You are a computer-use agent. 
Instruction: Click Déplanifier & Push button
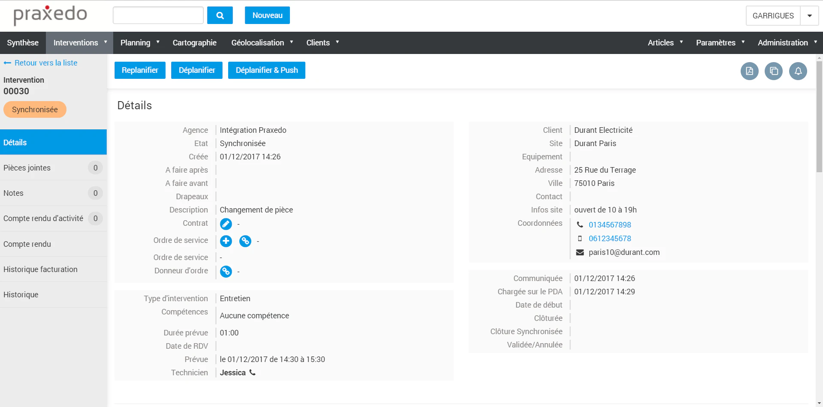[x=267, y=70]
